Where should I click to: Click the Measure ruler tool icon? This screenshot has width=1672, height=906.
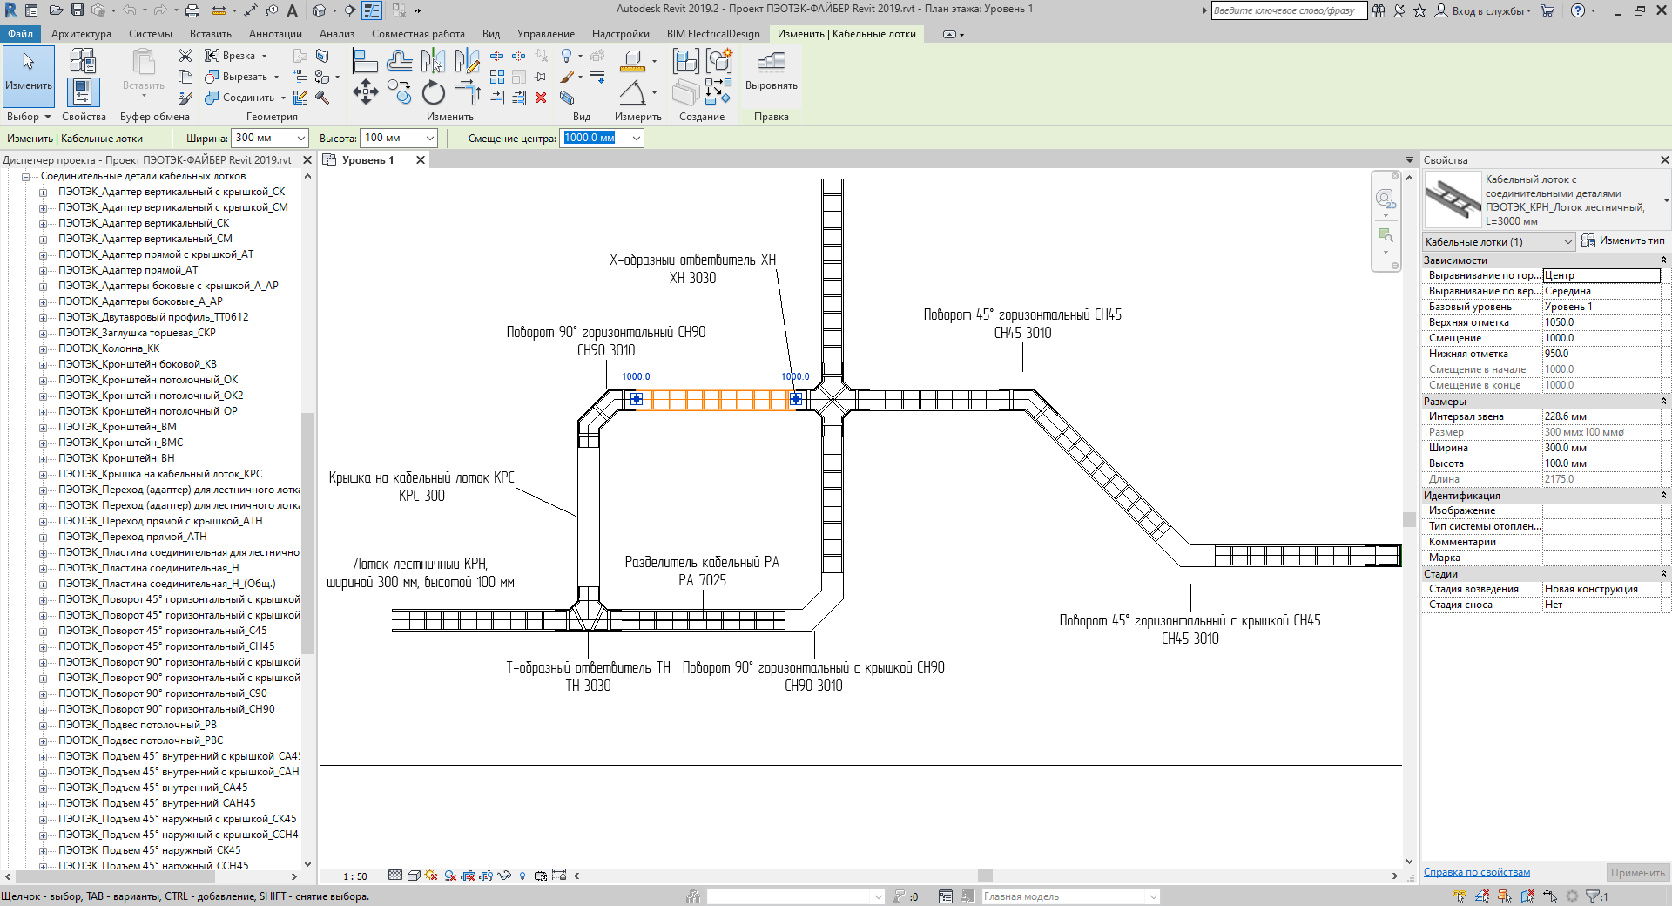click(x=633, y=61)
